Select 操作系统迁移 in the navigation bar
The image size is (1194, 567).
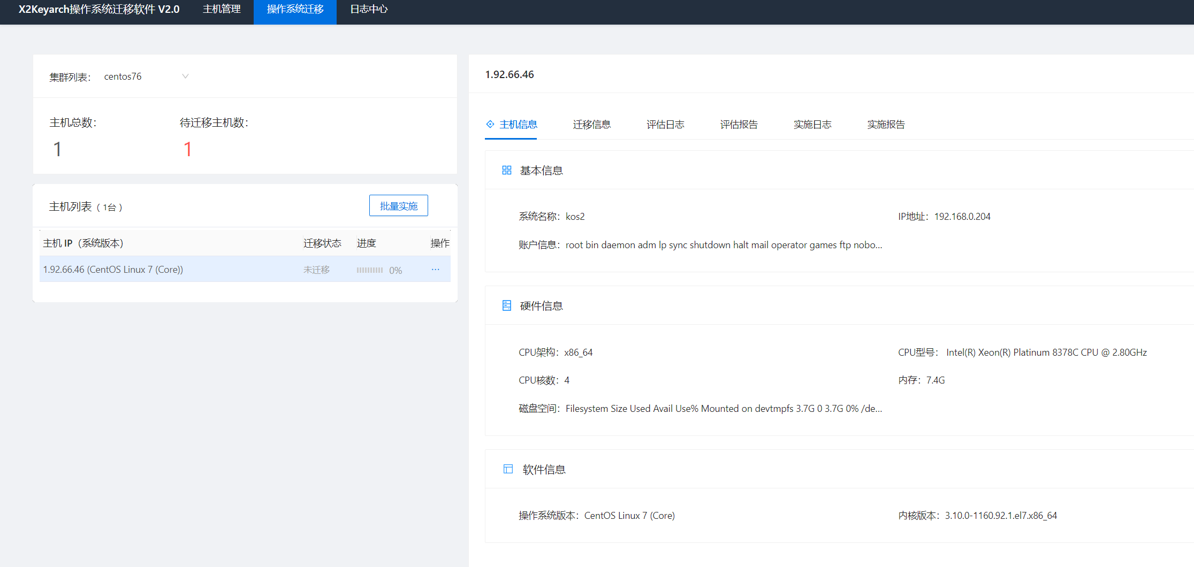tap(295, 10)
